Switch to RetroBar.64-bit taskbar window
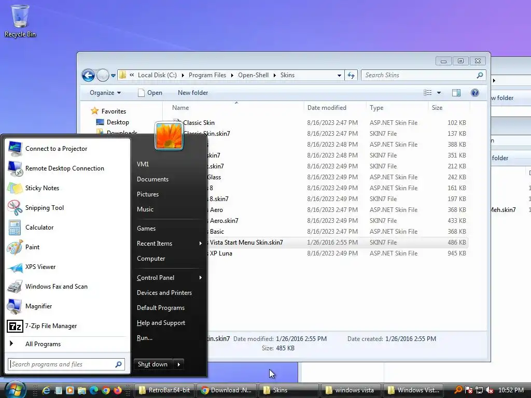 (164, 390)
